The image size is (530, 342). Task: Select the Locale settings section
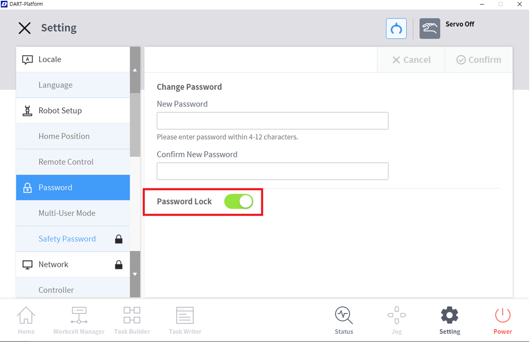coord(73,60)
